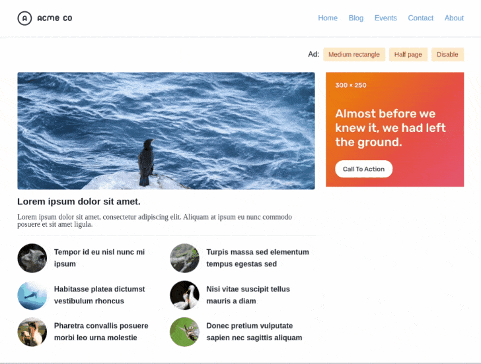Viewport: 481px width, 364px height.
Task: Open the About navigation link
Action: point(454,18)
